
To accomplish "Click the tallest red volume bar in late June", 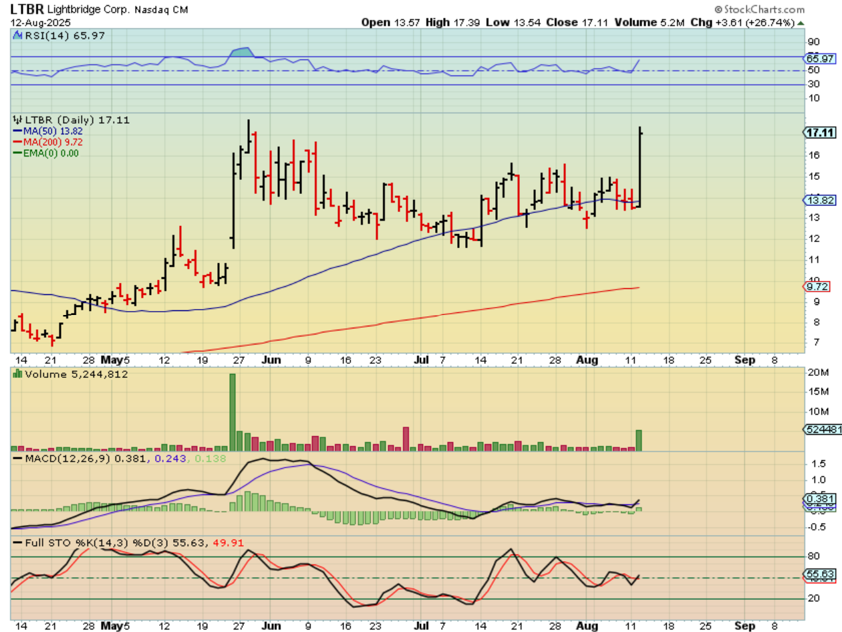I will tap(406, 439).
